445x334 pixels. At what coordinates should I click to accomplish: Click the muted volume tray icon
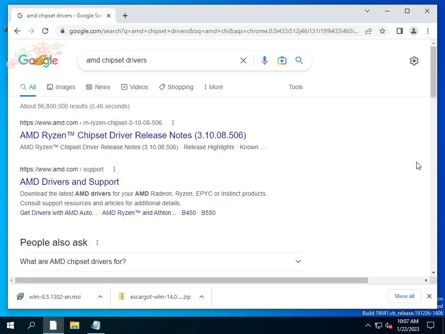389,325
